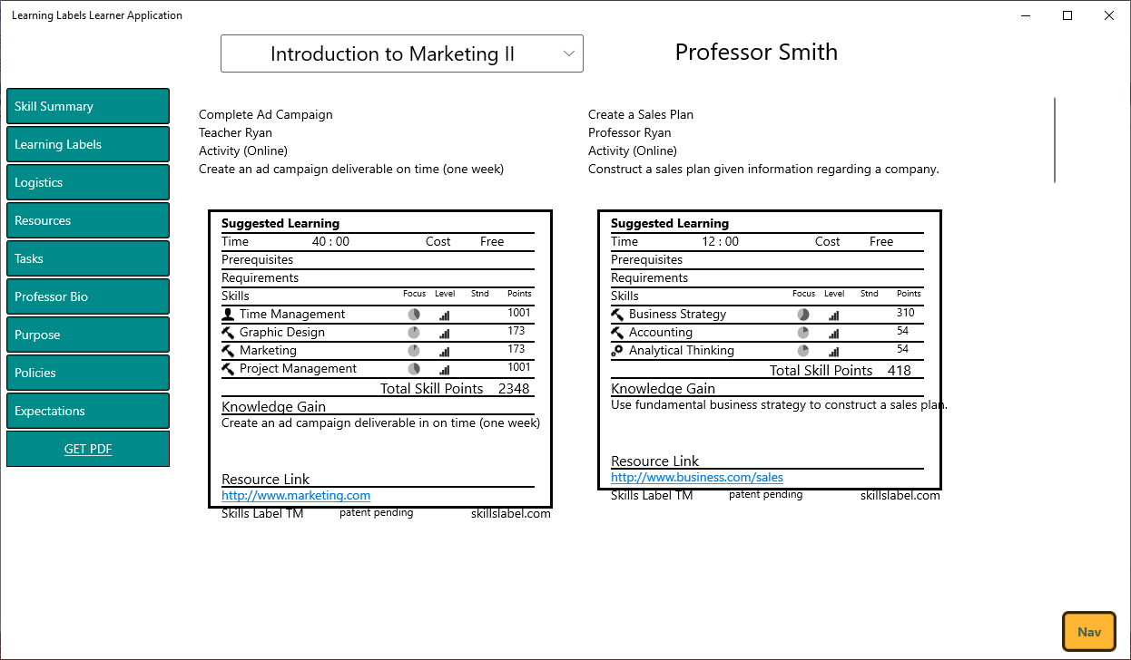Click the Time Management focus pie icon
Screen dimensions: 1131x660
[414, 315]
